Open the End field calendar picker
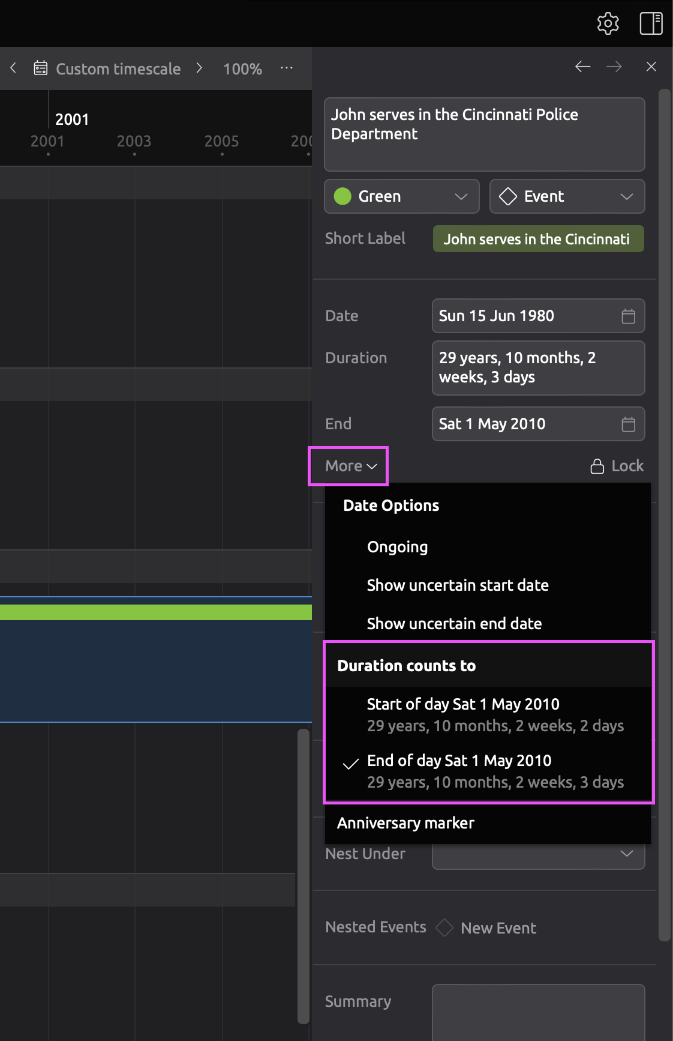 (x=628, y=424)
